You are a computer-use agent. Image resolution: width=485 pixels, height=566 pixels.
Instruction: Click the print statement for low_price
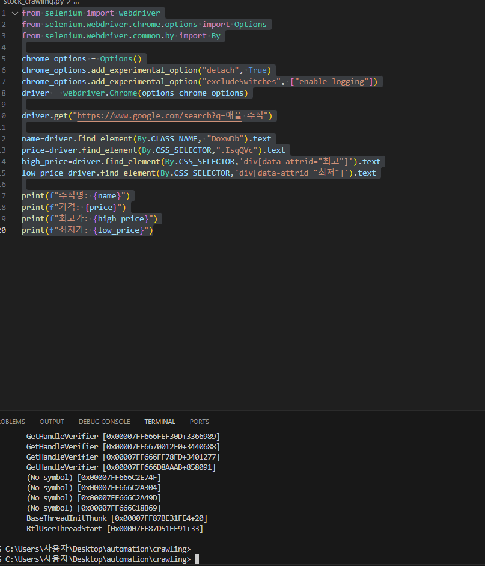point(87,230)
